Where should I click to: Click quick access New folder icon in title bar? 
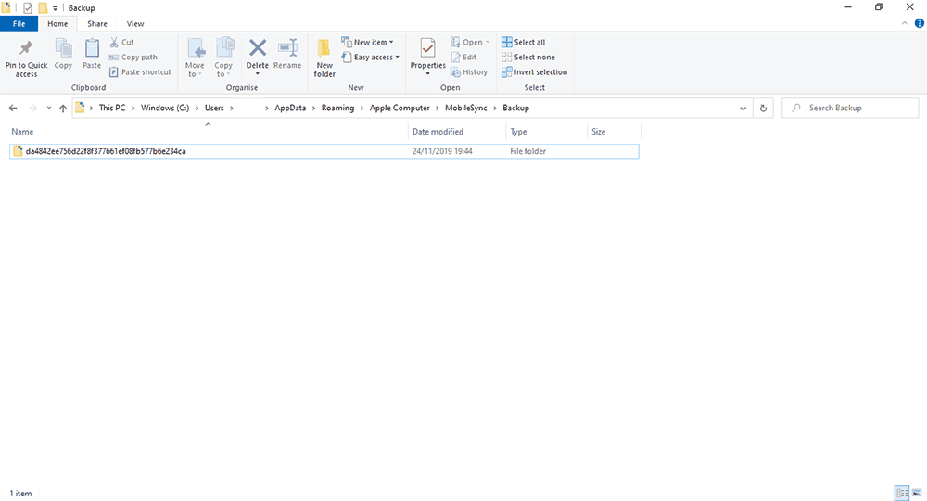43,8
